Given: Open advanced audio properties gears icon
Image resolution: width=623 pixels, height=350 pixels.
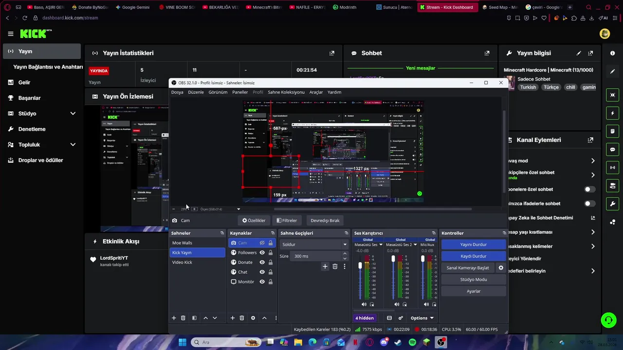Looking at the screenshot, I should [401, 318].
